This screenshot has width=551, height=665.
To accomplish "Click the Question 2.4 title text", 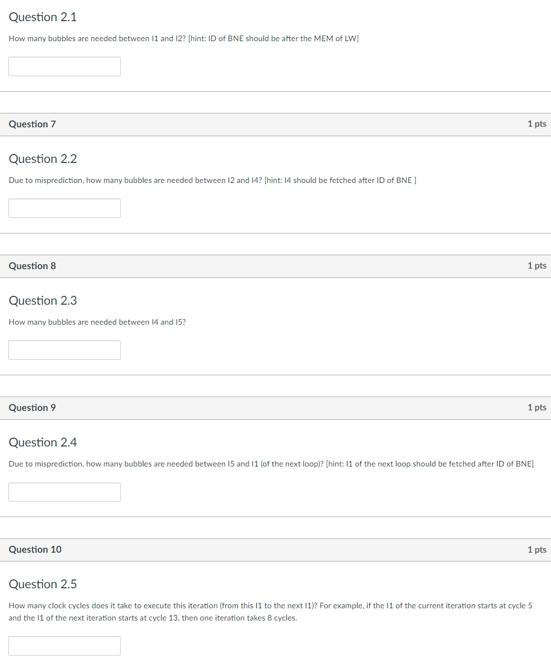I will tap(42, 443).
